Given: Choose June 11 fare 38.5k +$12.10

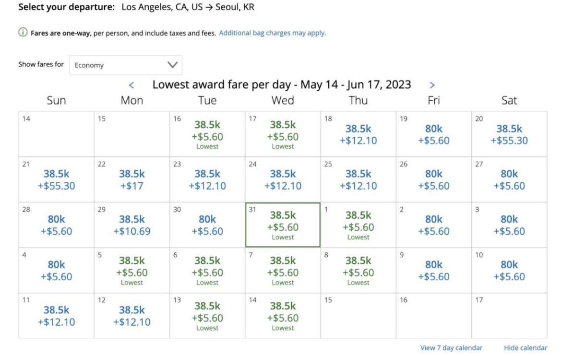Looking at the screenshot, I should 57,316.
